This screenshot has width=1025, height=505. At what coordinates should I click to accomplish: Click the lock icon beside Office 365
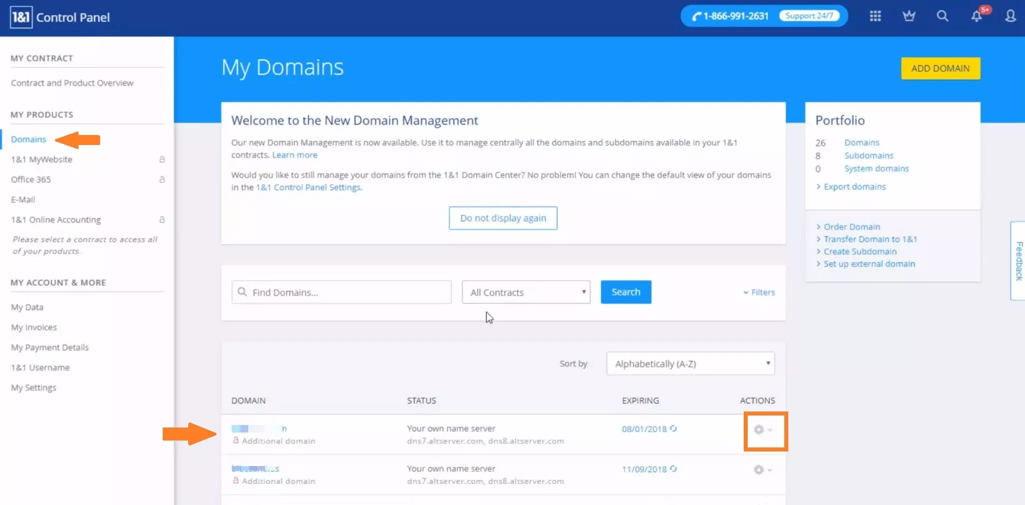pyautogui.click(x=162, y=179)
